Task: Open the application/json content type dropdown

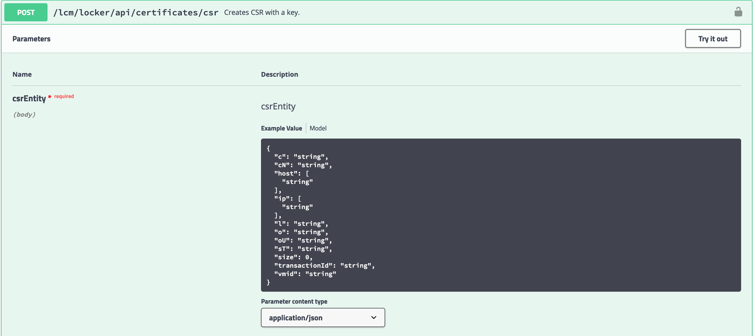Action: click(323, 318)
